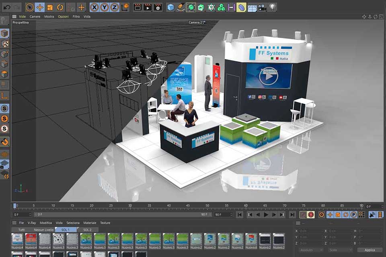Add a Light object
386x257 pixels.
(x=273, y=7)
